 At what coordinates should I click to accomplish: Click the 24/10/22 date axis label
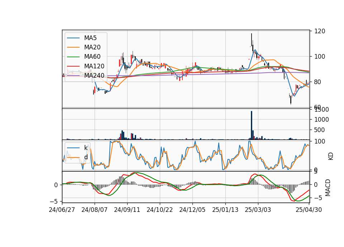click(160, 210)
